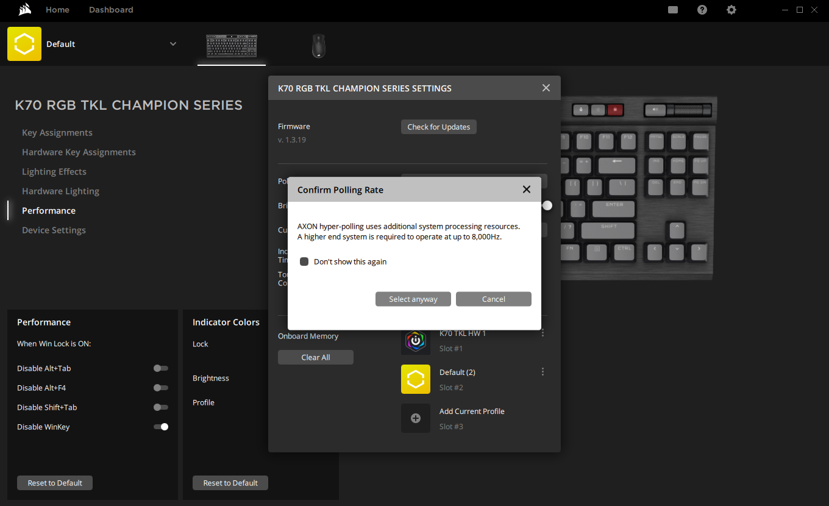Open Hardware Lighting section
The image size is (829, 506).
[60, 191]
